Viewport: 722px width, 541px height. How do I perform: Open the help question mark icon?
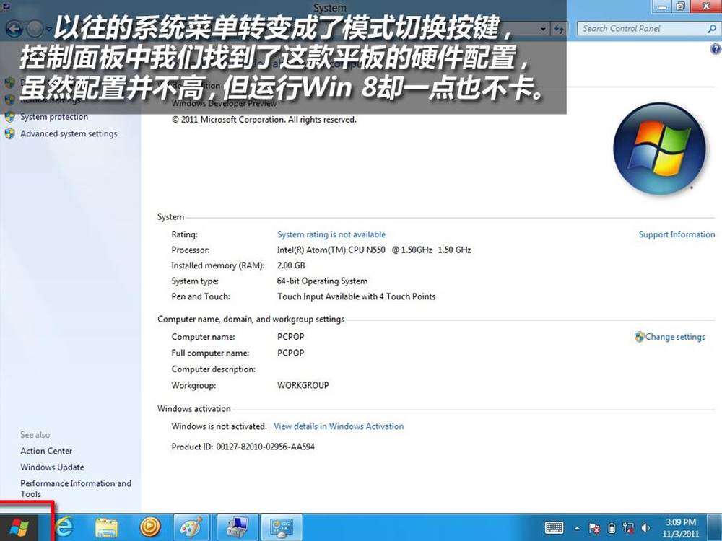[x=715, y=49]
